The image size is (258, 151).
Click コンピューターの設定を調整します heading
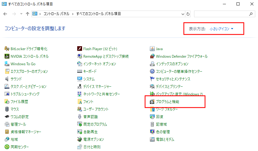pyautogui.click(x=35, y=28)
